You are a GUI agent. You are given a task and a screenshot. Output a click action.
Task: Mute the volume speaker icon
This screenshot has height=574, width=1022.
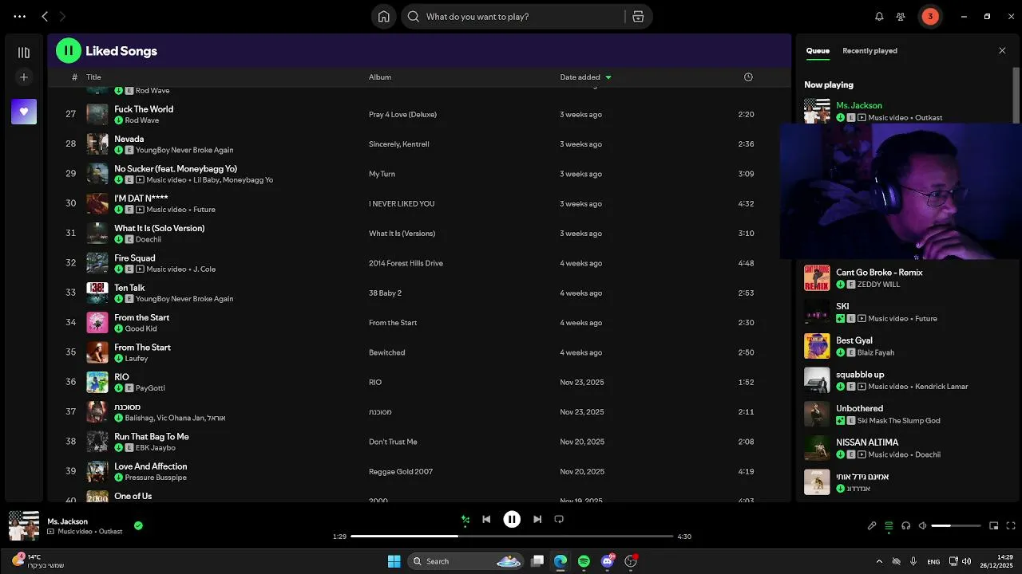point(922,525)
